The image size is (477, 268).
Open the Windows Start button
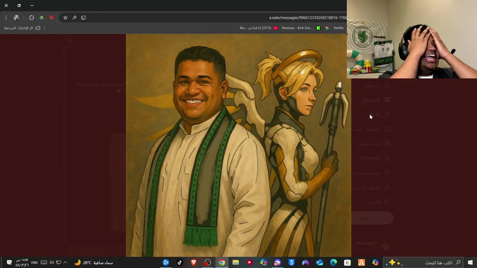click(x=470, y=263)
